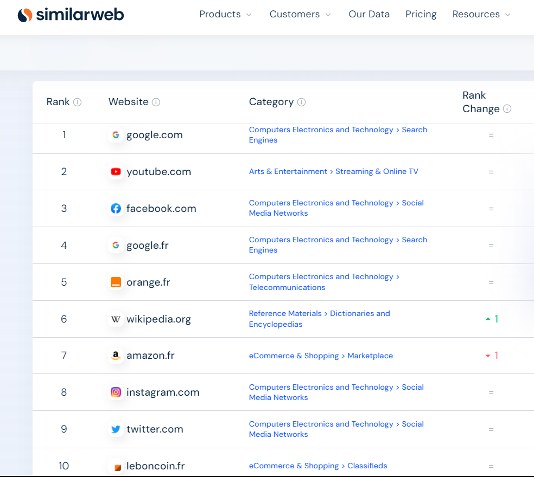Viewport: 534px width, 477px height.
Task: Click the orange.fr square favicon
Action: 116,282
